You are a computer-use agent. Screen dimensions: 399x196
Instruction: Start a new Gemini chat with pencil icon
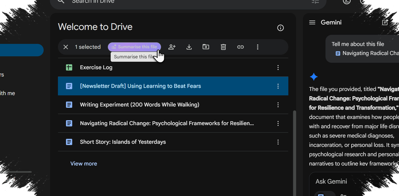click(x=385, y=23)
